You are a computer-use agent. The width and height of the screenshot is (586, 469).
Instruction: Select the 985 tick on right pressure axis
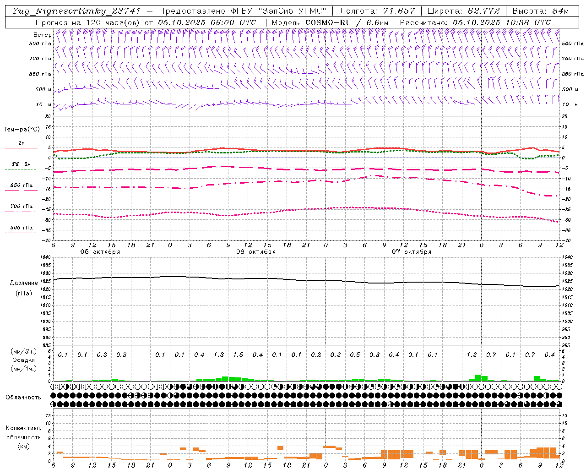pos(567,345)
